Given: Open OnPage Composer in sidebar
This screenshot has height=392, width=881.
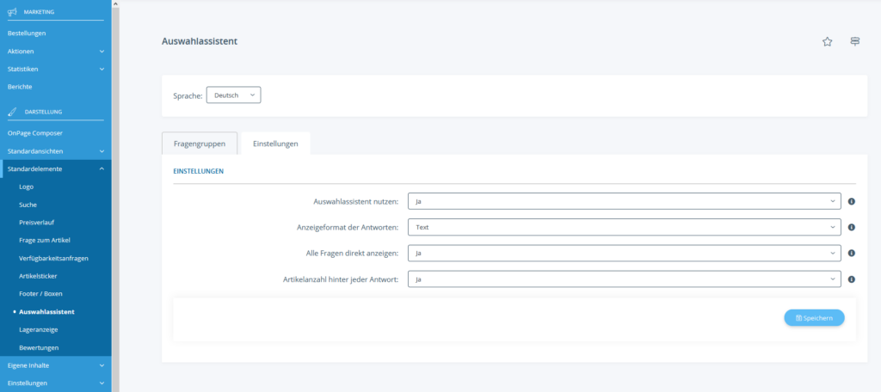Looking at the screenshot, I should [35, 133].
